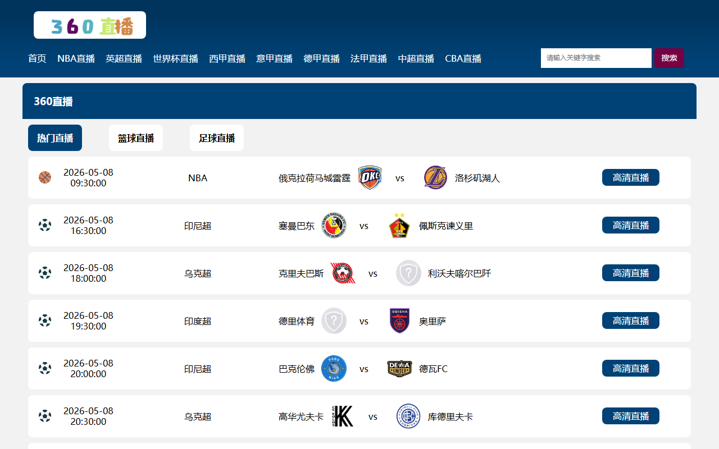Click 乌克超 label in 18:00:00 row

[x=198, y=273]
